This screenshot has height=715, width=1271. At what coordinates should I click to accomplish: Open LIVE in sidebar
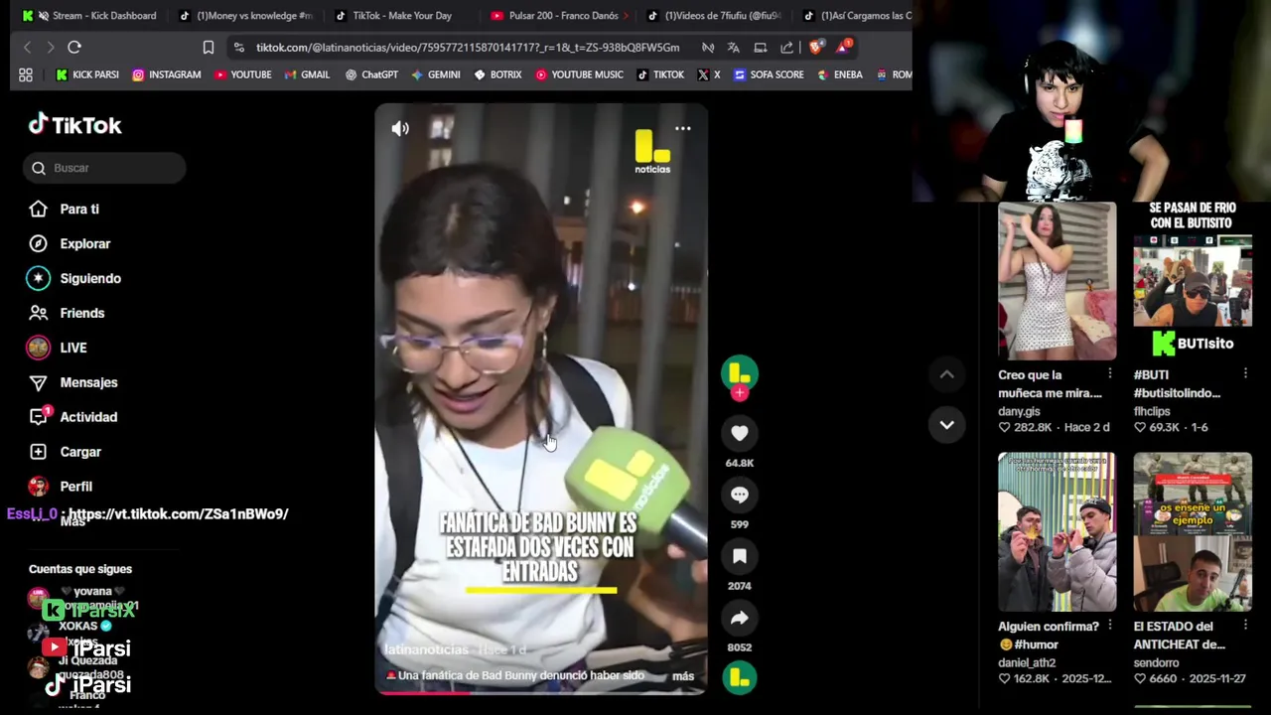coord(72,348)
